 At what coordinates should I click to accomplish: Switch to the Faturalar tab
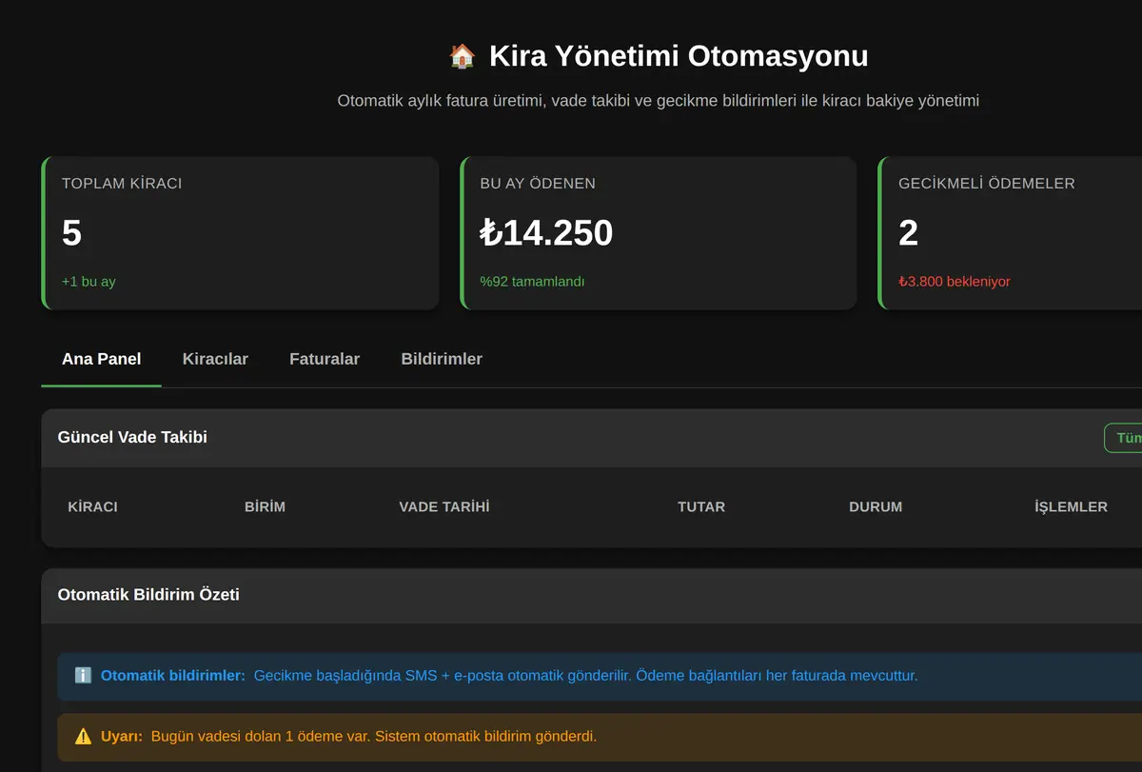tap(325, 359)
